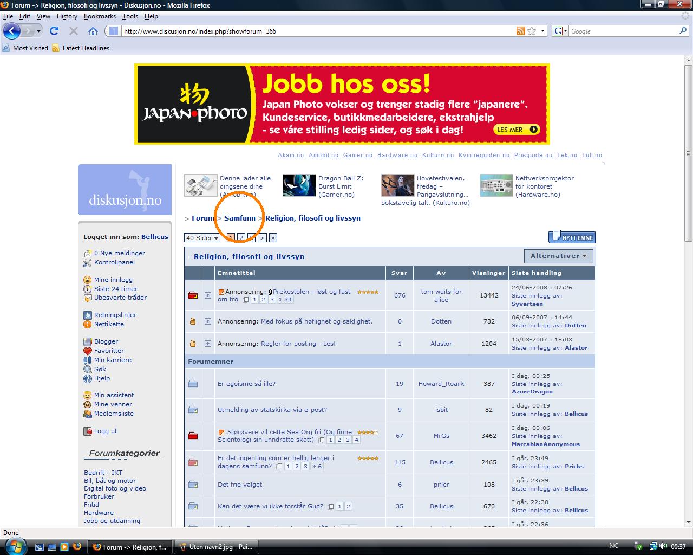The width and height of the screenshot is (693, 555).
Task: Open Dragon Ball Z thumbnail
Action: tap(299, 185)
